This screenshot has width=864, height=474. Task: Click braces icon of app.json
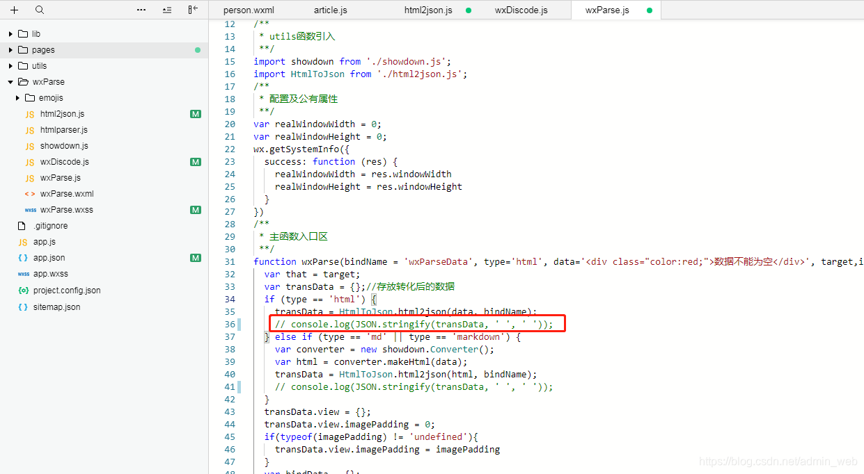23,258
